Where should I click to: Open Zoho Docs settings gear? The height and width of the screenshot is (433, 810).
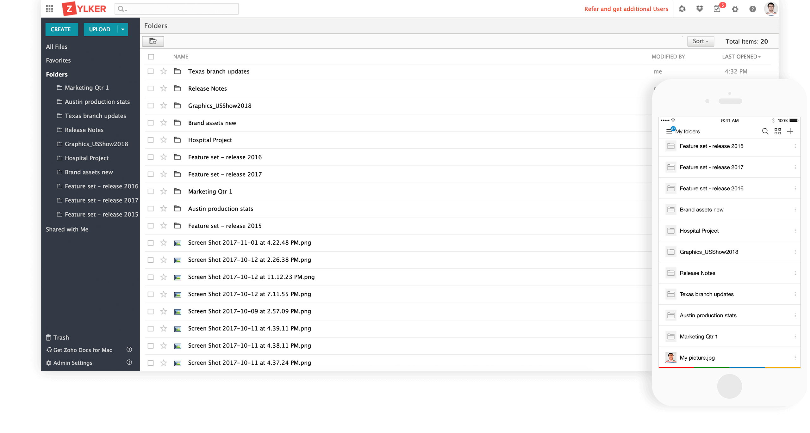[x=735, y=9]
